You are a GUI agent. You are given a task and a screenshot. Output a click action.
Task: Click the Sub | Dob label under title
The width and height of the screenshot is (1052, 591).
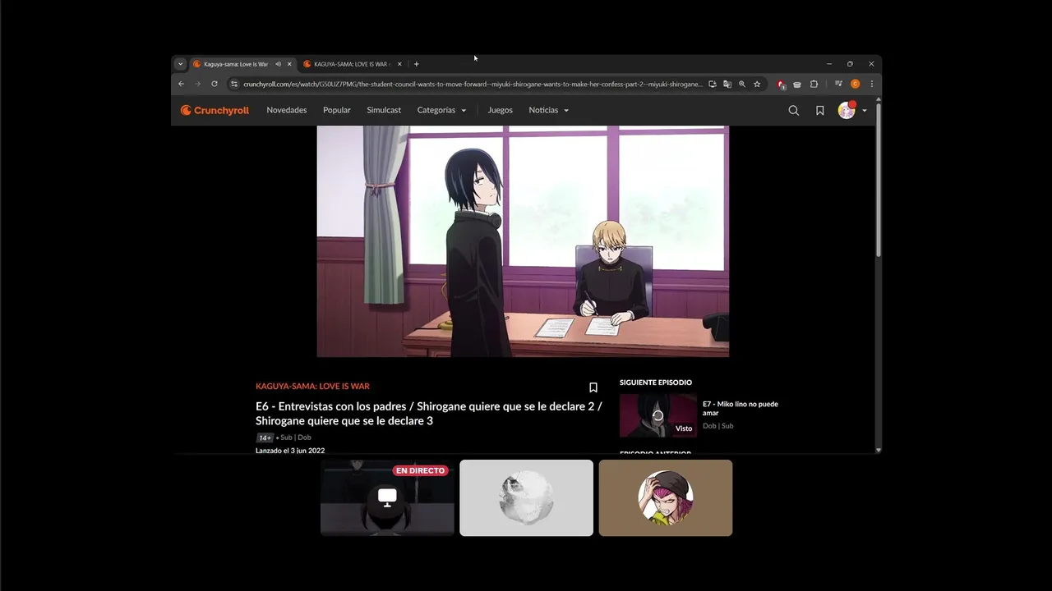pyautogui.click(x=296, y=438)
